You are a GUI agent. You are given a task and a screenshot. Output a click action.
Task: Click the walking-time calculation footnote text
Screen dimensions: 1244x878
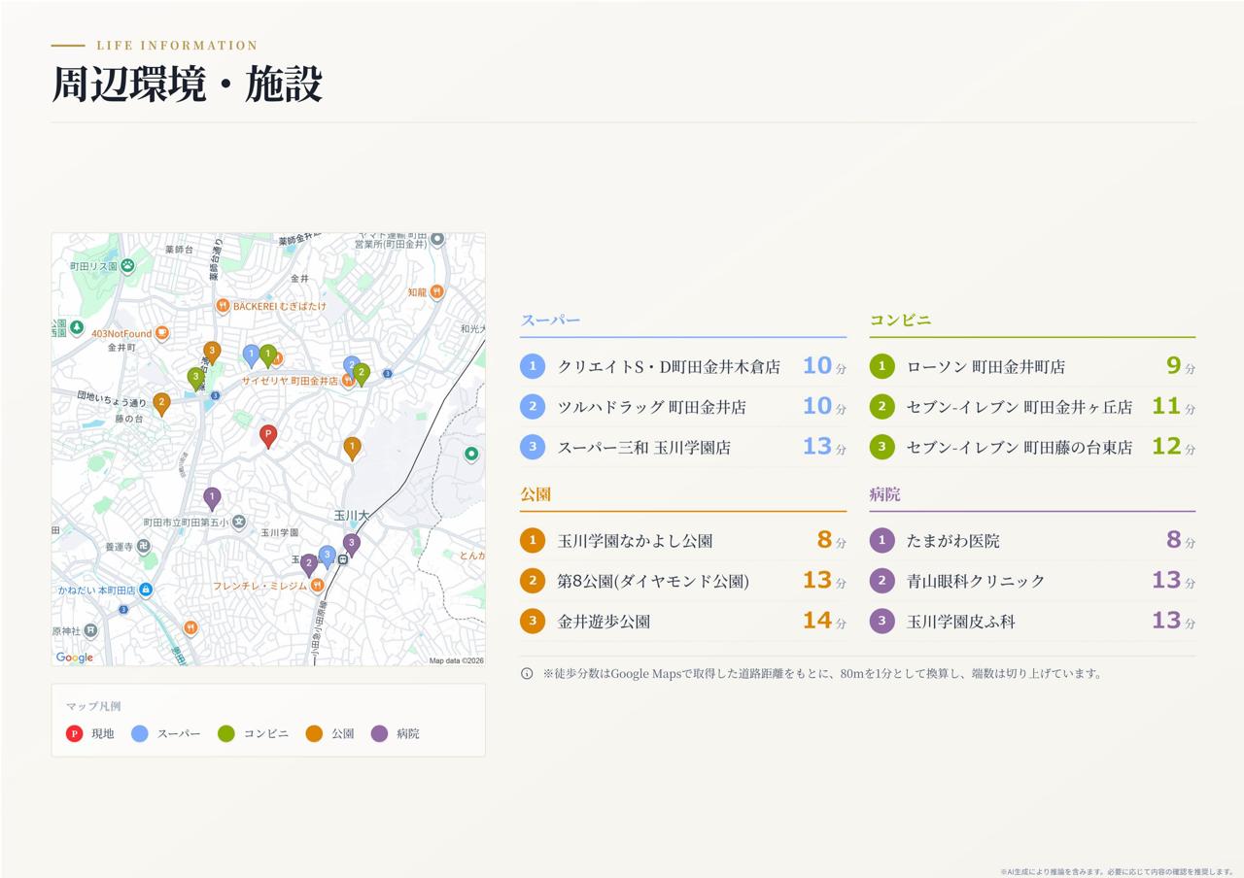coord(823,673)
